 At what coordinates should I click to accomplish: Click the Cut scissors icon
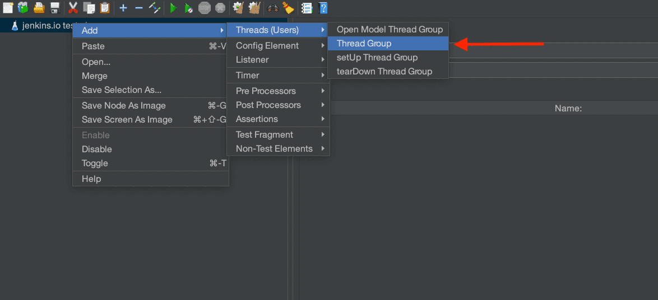(73, 8)
